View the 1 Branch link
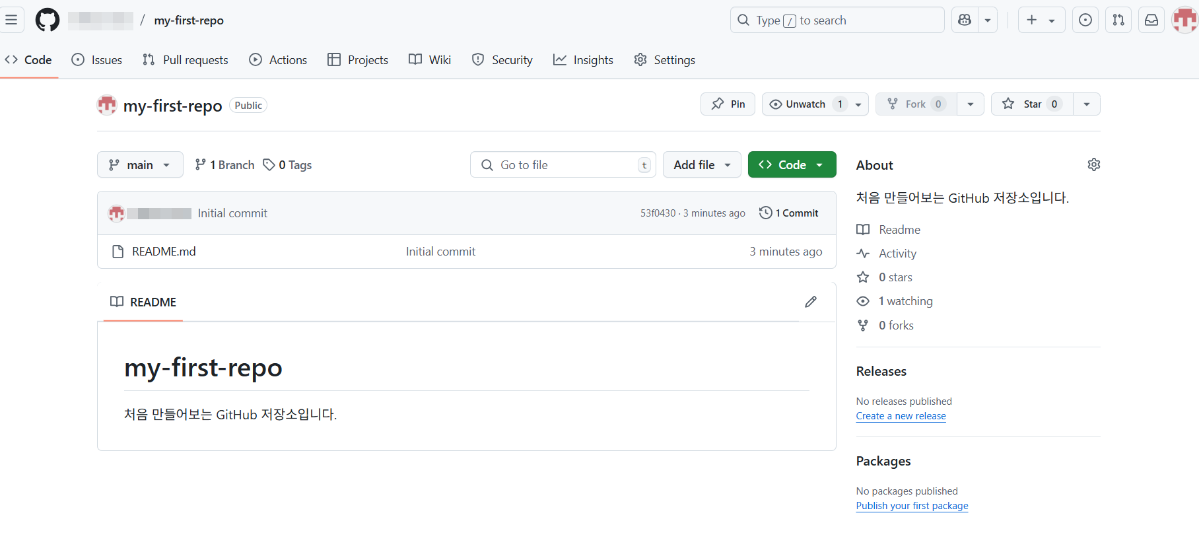 [224, 165]
